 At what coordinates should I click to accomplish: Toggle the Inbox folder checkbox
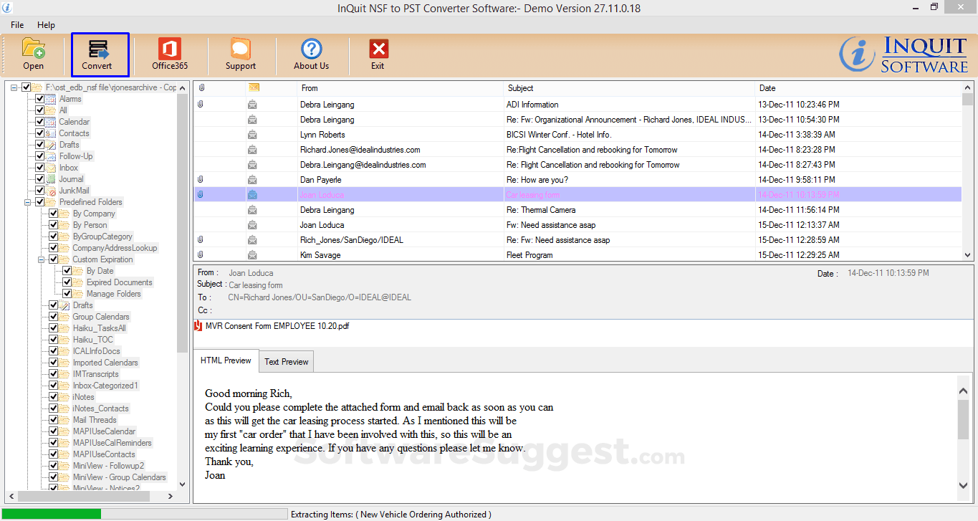[41, 167]
